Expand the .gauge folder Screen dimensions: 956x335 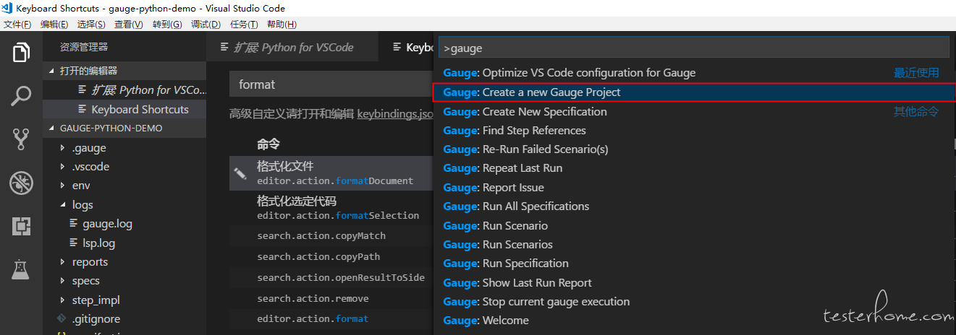[x=124, y=148]
